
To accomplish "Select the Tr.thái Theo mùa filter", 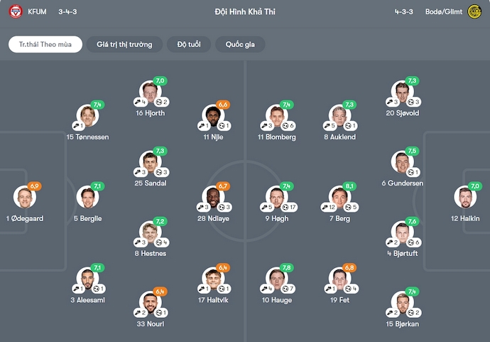I will pos(45,44).
